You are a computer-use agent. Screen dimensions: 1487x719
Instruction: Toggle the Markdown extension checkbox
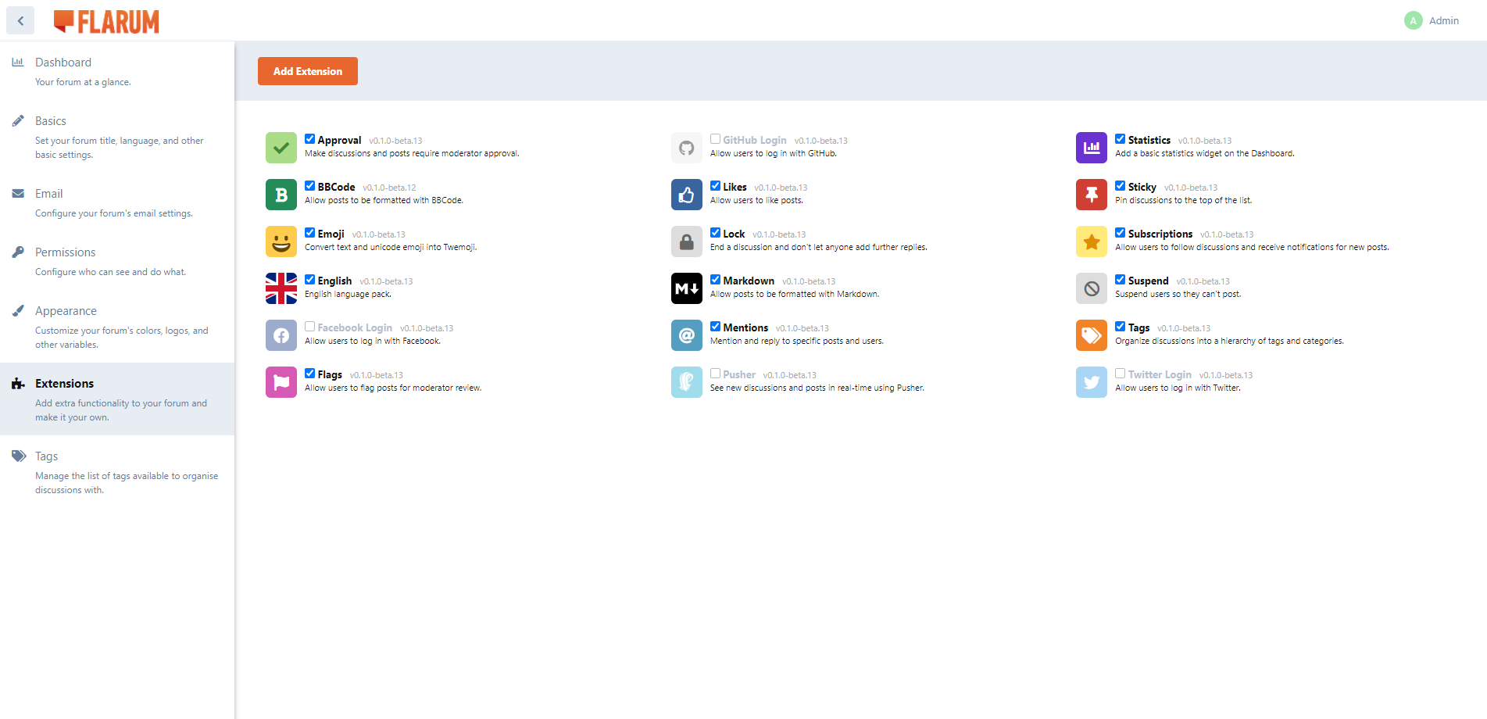pos(715,280)
